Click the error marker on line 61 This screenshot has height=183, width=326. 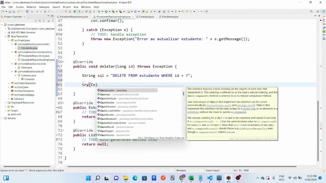(x=57, y=85)
